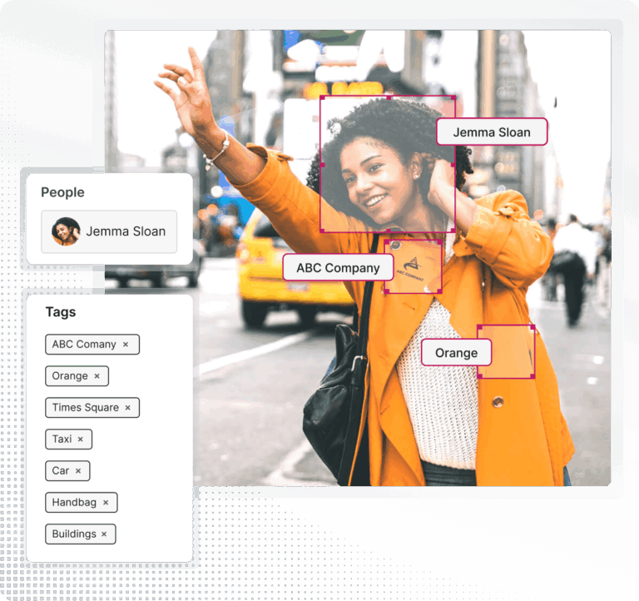Remove the Taxi tag

pyautogui.click(x=80, y=440)
